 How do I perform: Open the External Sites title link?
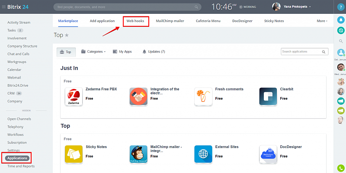227,147
